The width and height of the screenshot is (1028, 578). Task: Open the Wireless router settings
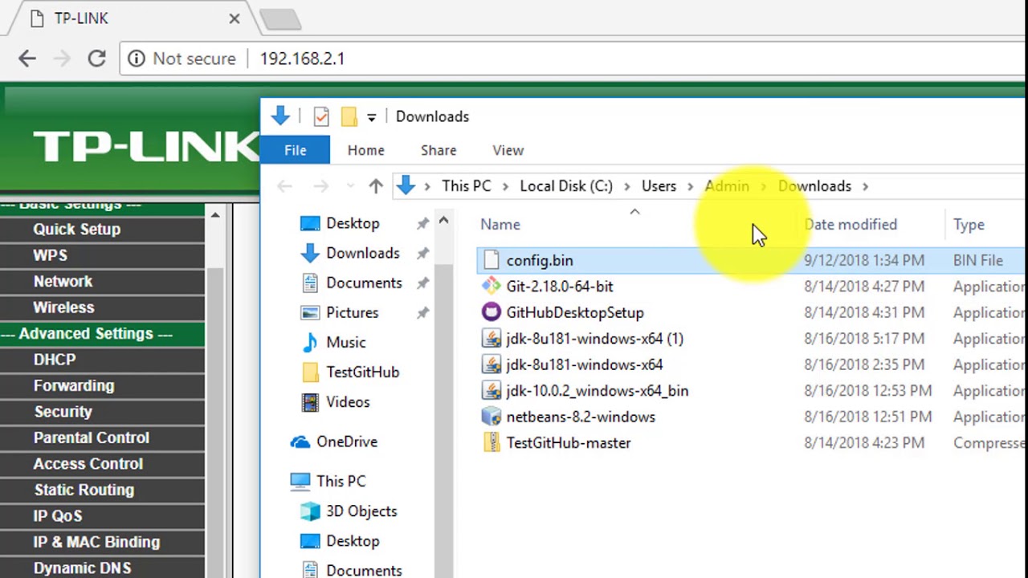[x=63, y=307]
